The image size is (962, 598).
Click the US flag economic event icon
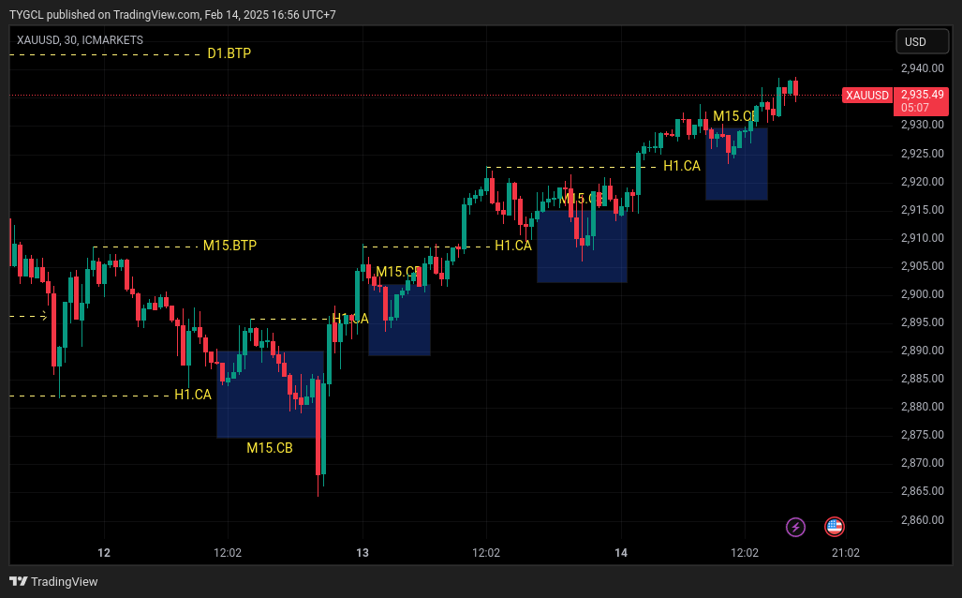[835, 527]
